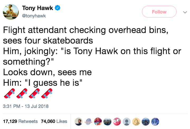This screenshot has width=190, height=129.
Task: View the 17,129 Retweets list
Action: pos(20,121)
